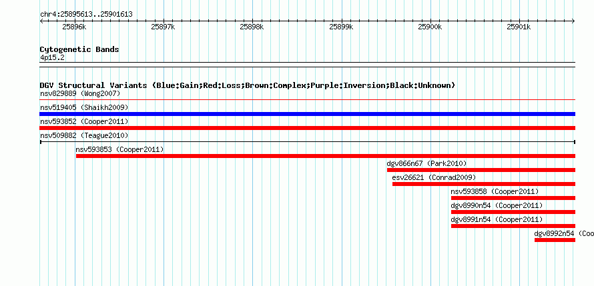This screenshot has height=286, width=594.
Task: Select the thin red nsv829889 loss line
Action: [308, 100]
